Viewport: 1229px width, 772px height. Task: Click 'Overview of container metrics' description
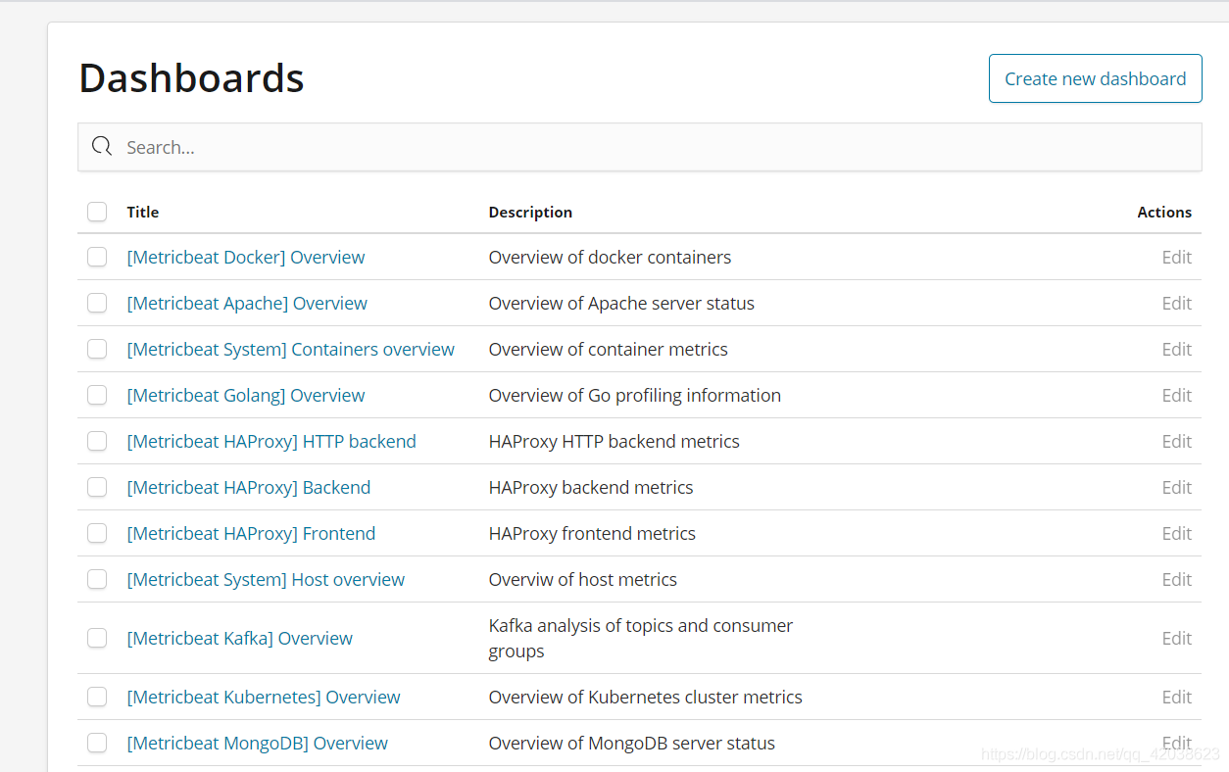click(608, 349)
